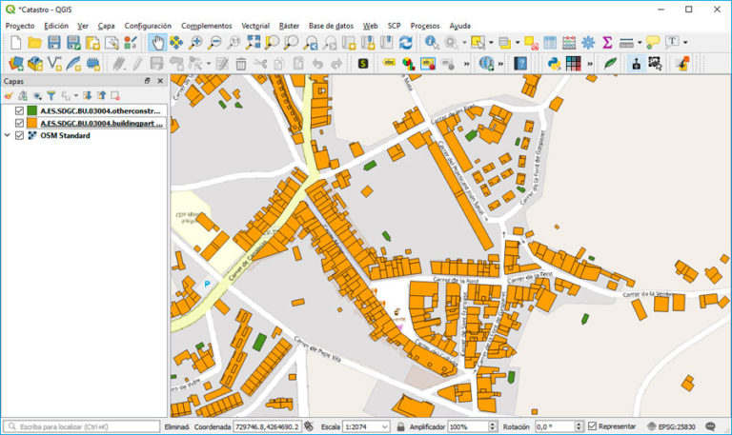Viewport: 732px width, 435px height.
Task: Open Data Source Manager icon
Action: pos(16,64)
